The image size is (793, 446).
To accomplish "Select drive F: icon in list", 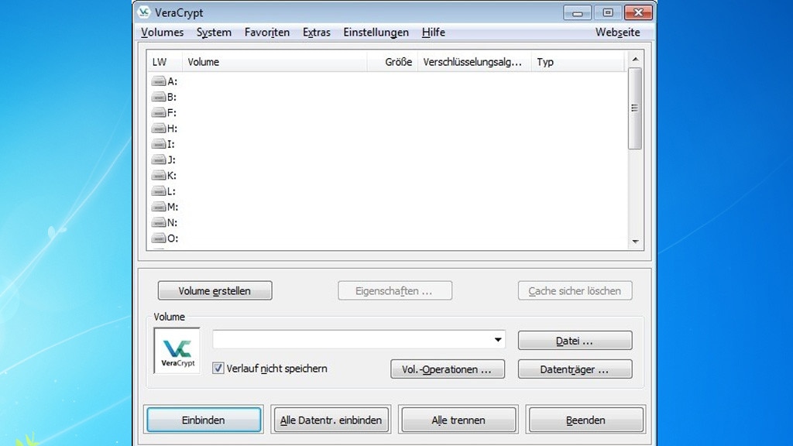I will coord(159,112).
